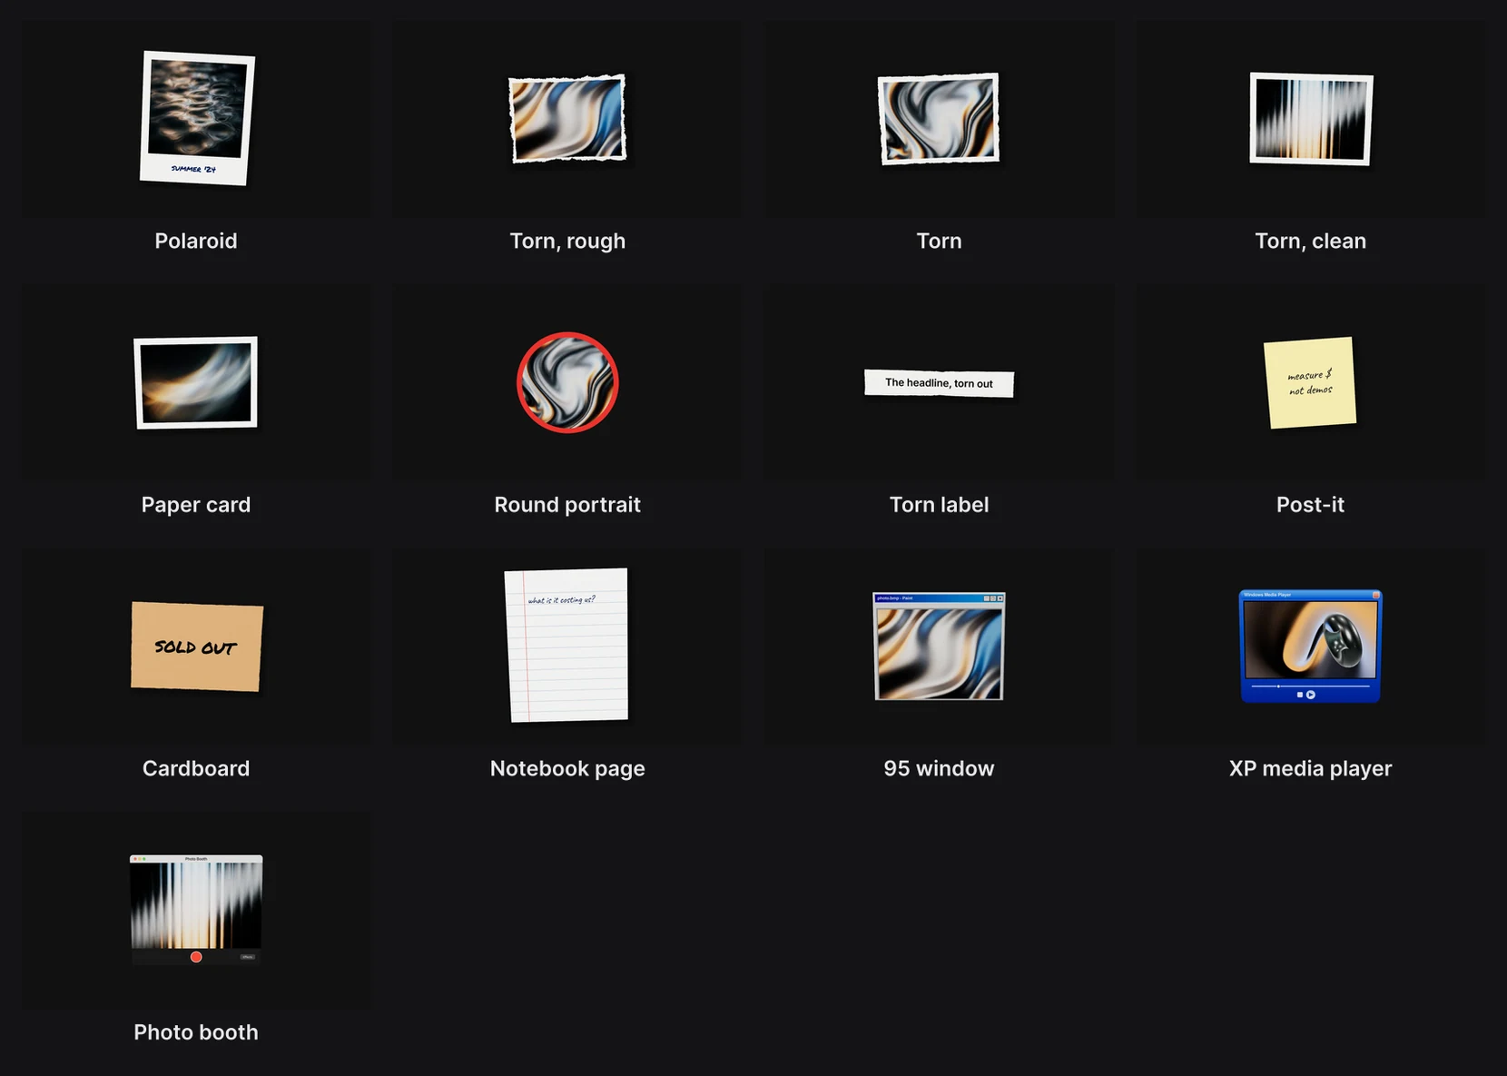Click the 'Torn label' caption

click(939, 505)
